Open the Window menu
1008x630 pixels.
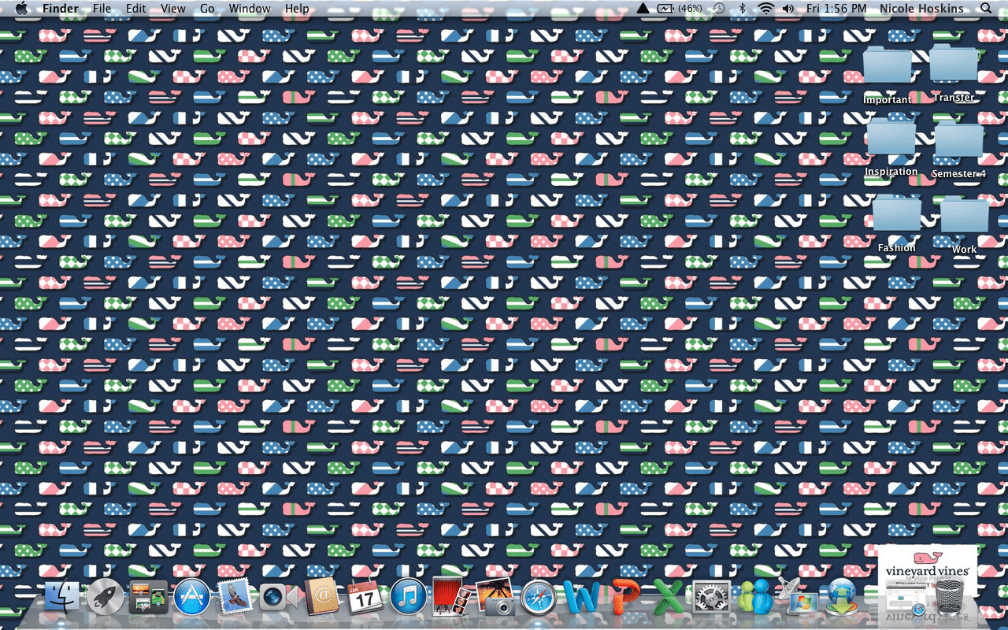point(250,9)
